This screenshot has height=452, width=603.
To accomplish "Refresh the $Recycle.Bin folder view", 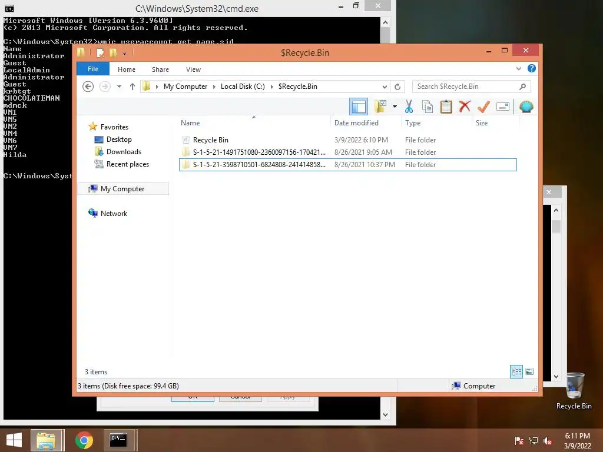I will point(397,87).
